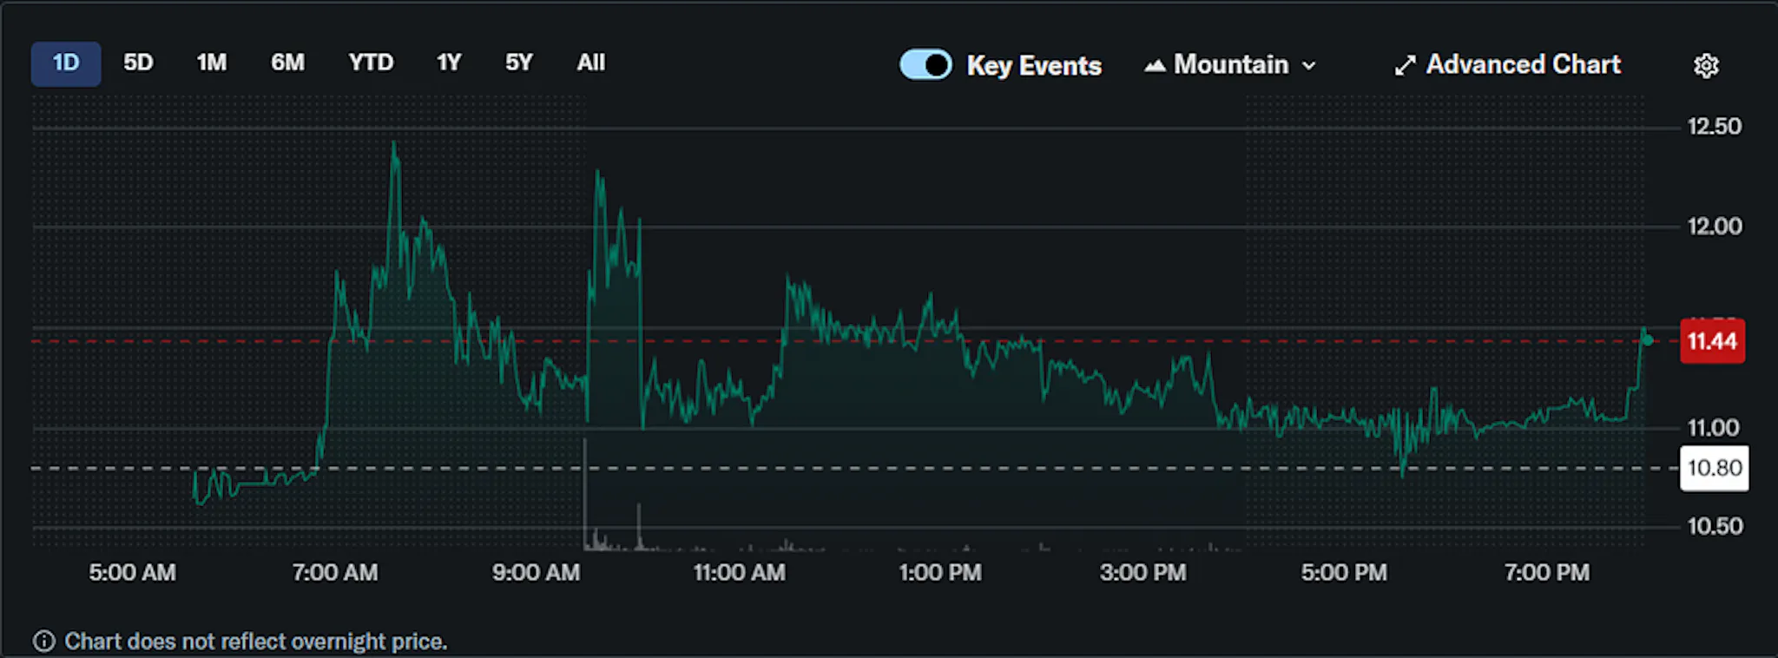Viewport: 1778px width, 658px height.
Task: Open chart settings gear icon
Action: (x=1706, y=65)
